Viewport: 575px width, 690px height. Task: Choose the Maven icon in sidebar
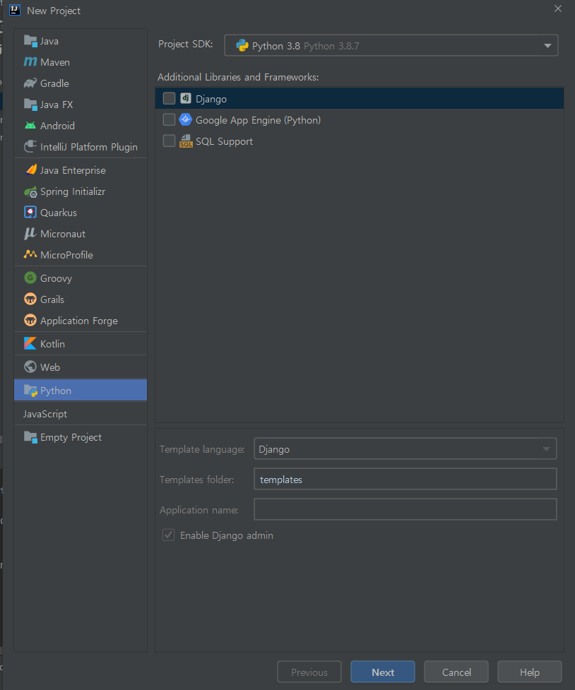30,62
